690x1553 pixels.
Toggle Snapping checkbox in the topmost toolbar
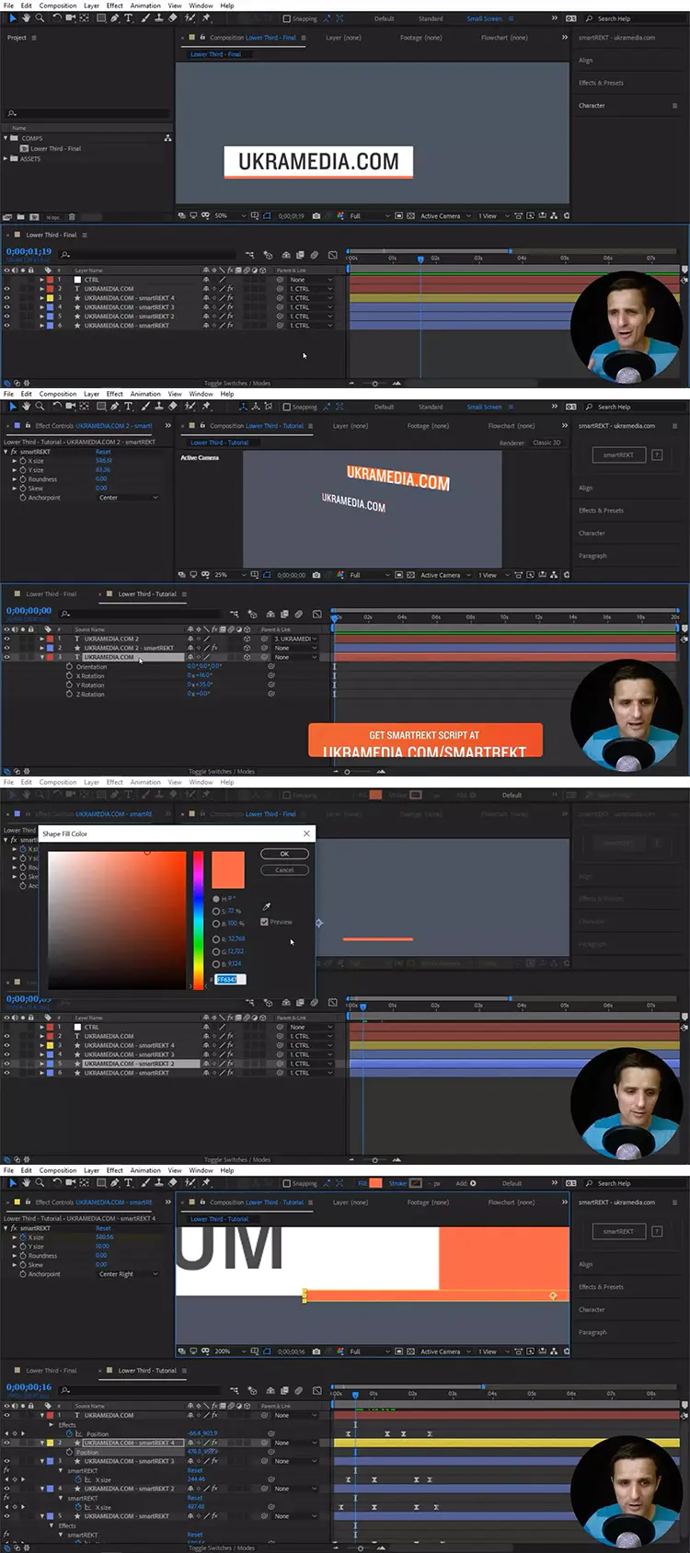pos(286,18)
